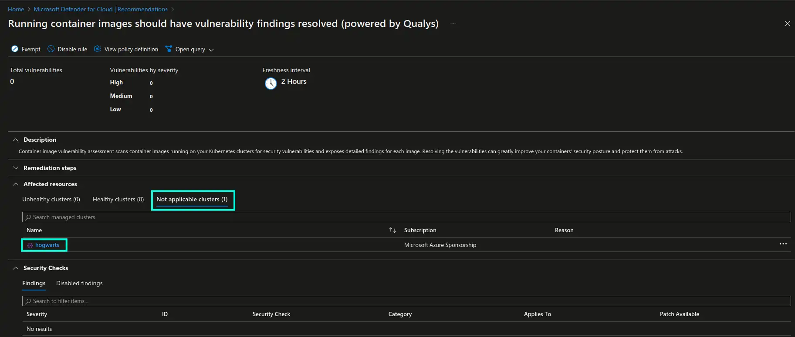Click the ID column header

point(165,314)
